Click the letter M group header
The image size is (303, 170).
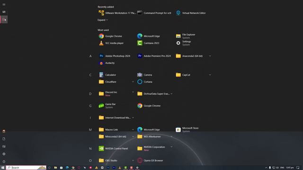90,130
